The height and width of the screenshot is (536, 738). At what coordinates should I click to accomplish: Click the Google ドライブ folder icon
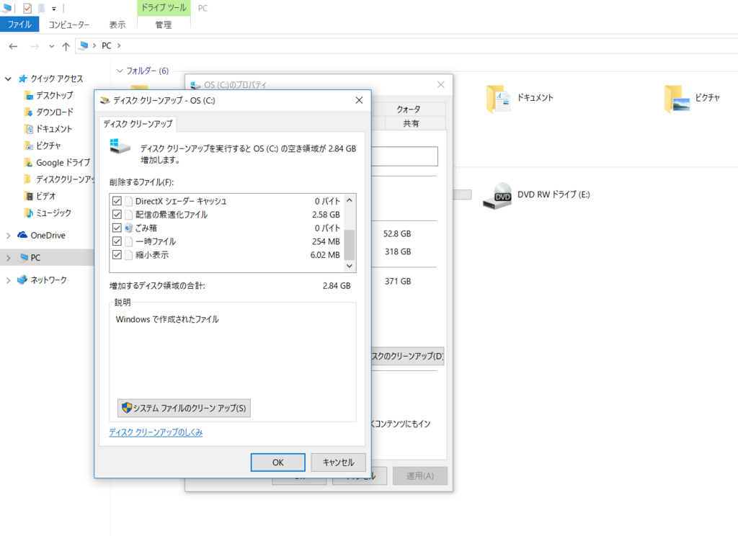(29, 163)
